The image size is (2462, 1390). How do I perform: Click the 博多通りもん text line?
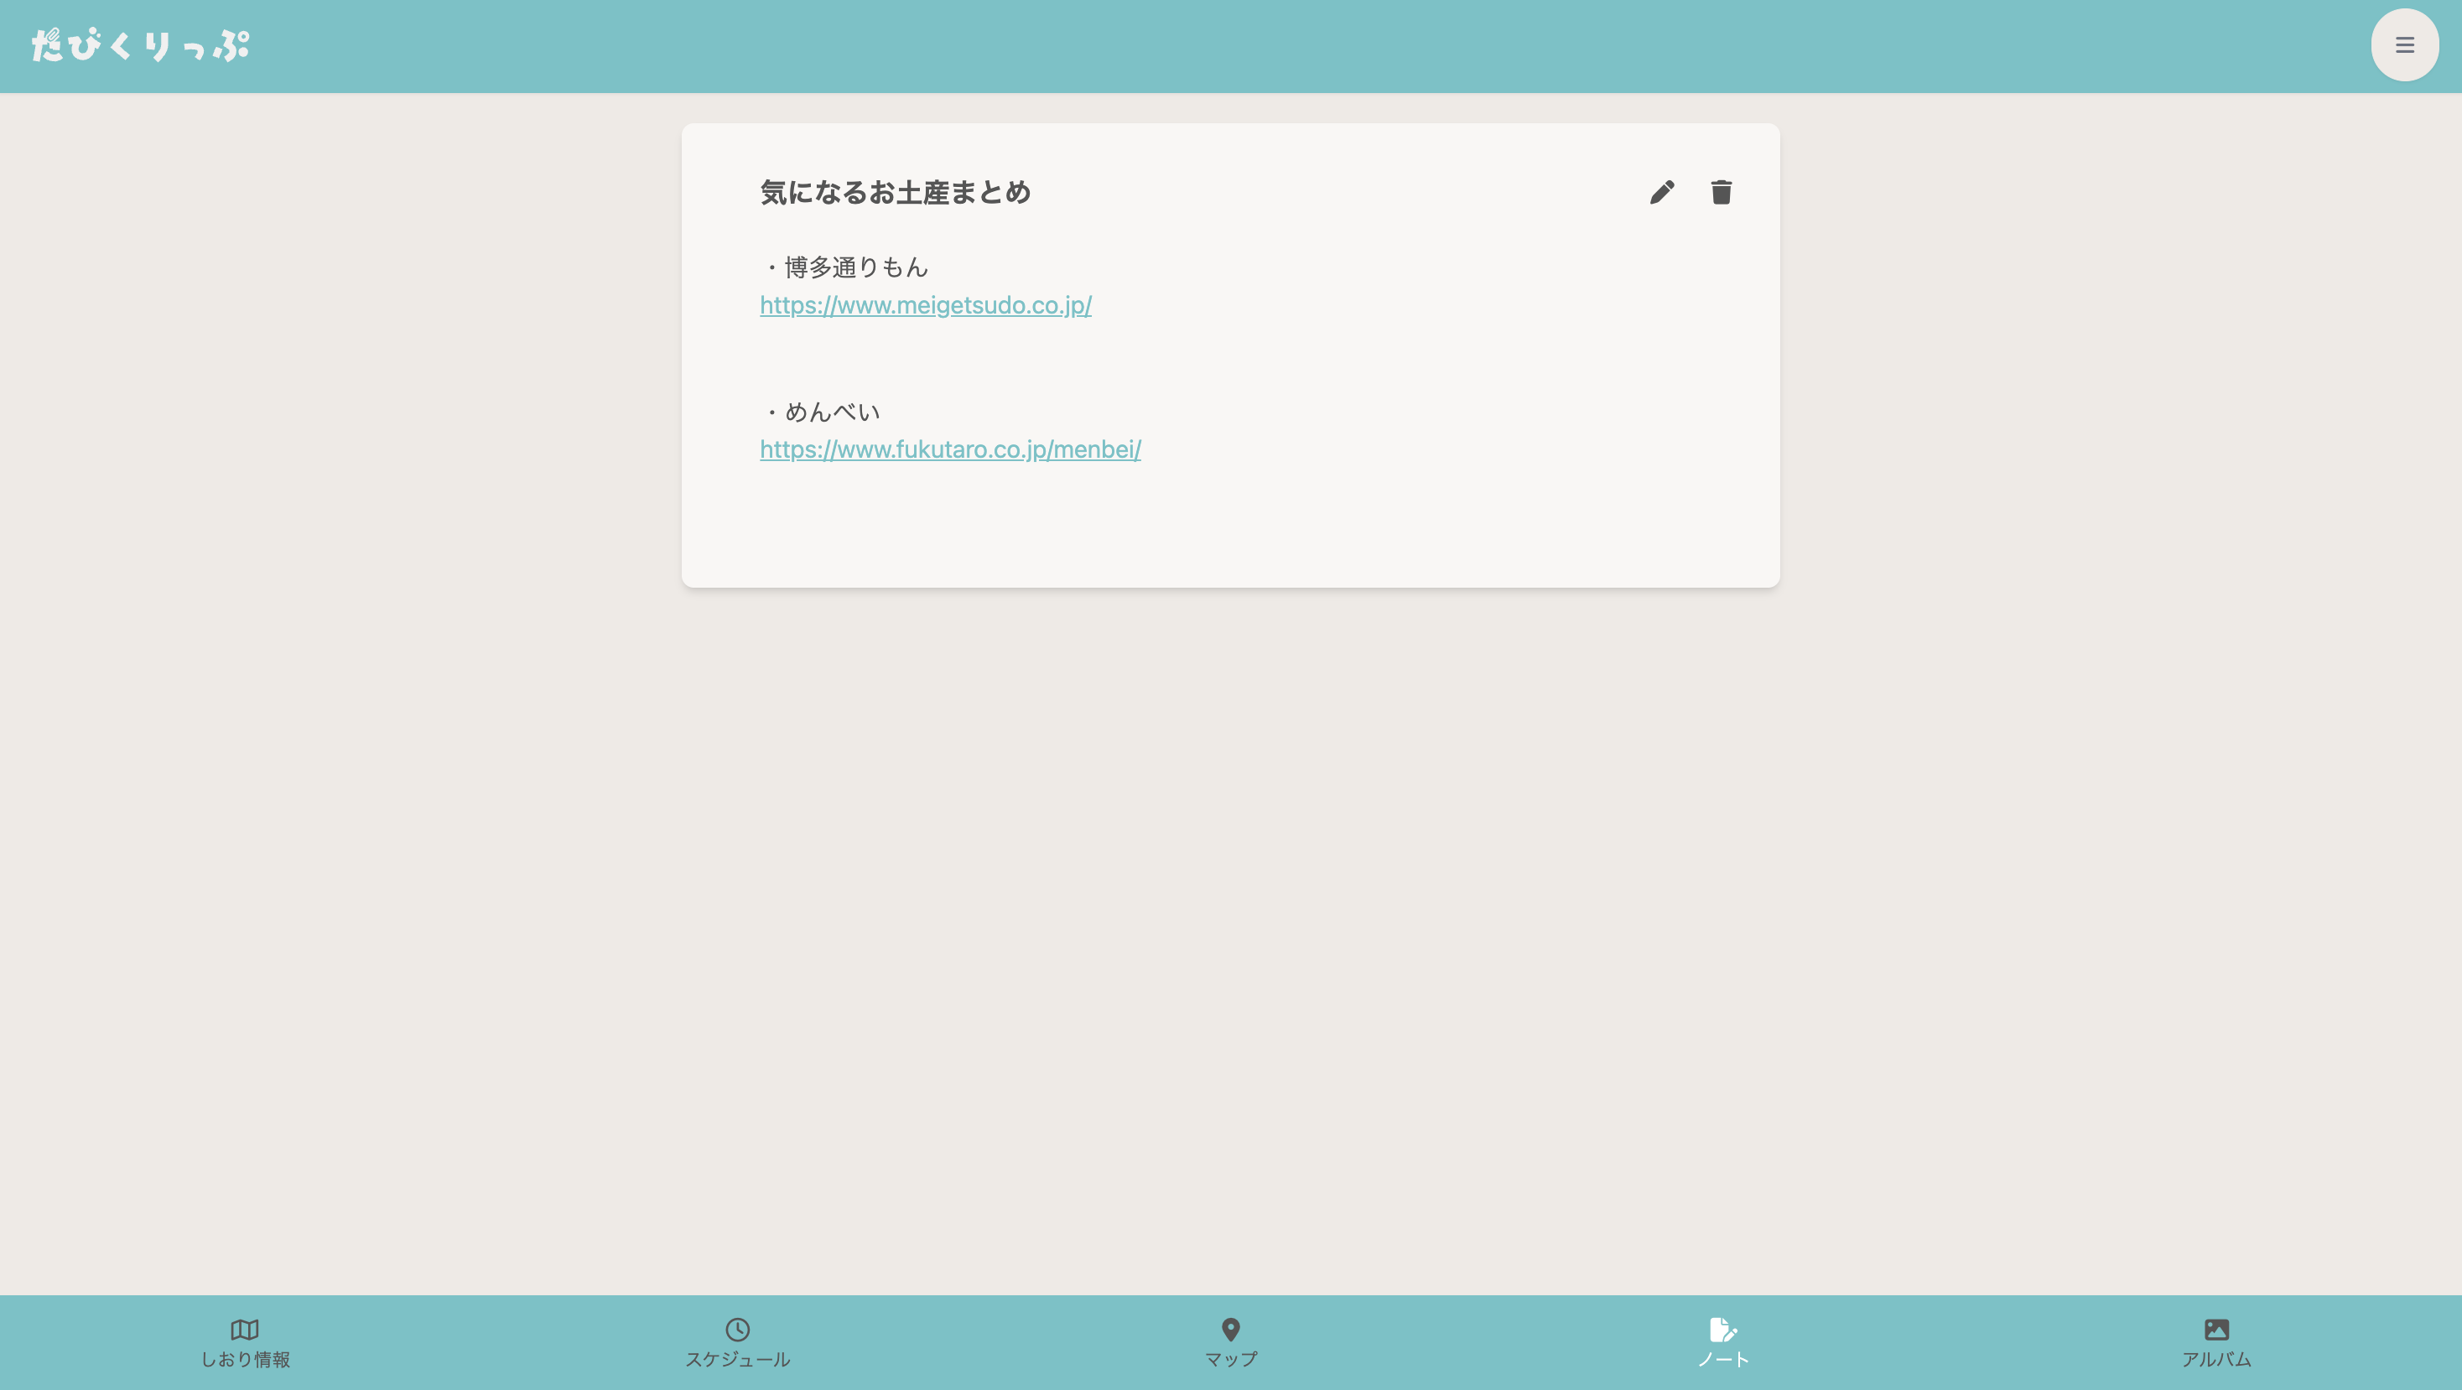coord(855,267)
